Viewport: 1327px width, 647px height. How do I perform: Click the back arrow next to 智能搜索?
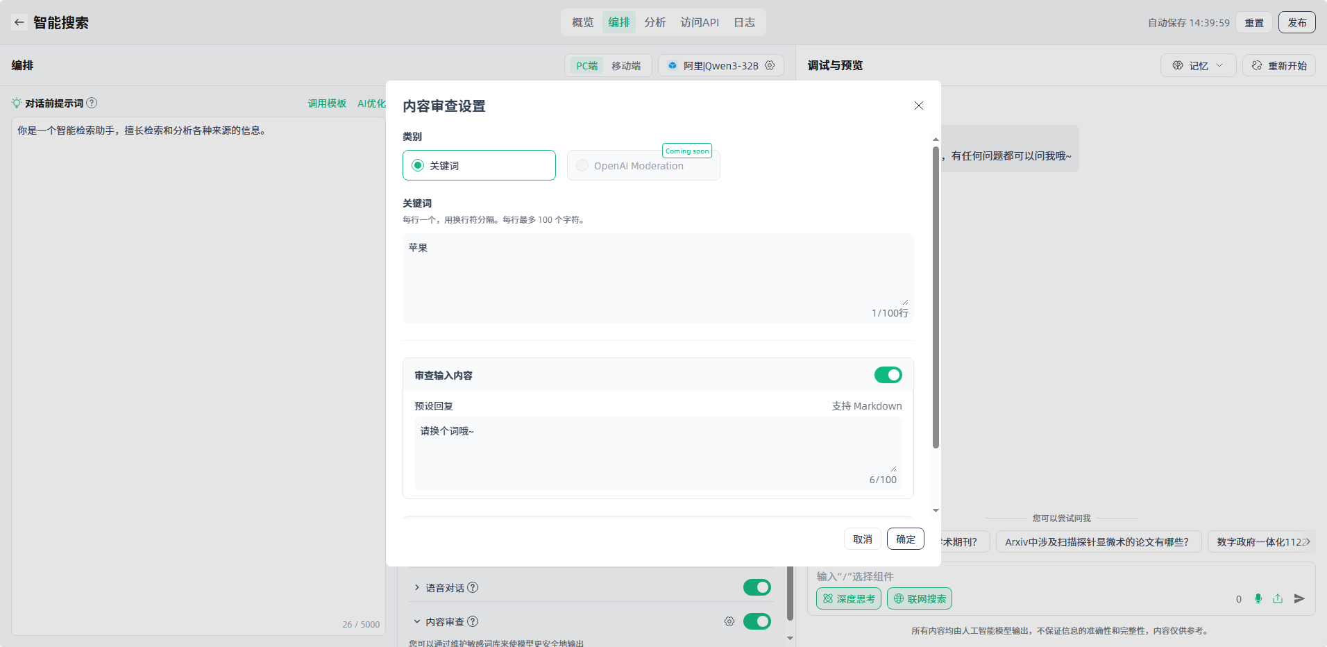(19, 22)
